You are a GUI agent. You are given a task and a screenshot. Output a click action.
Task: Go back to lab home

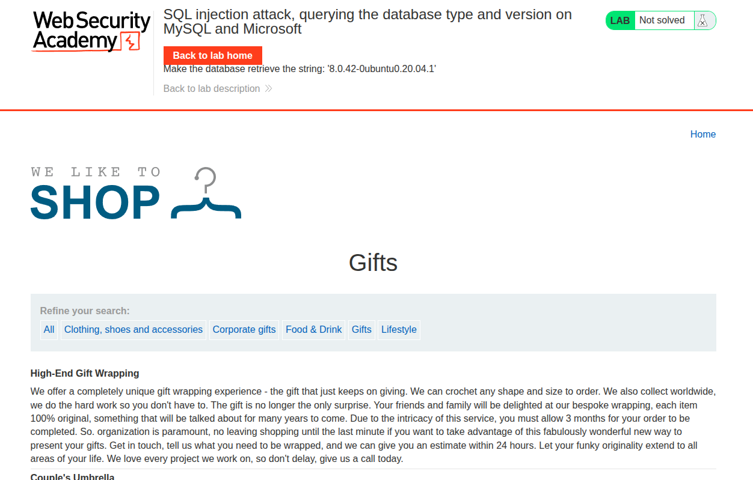tap(213, 55)
